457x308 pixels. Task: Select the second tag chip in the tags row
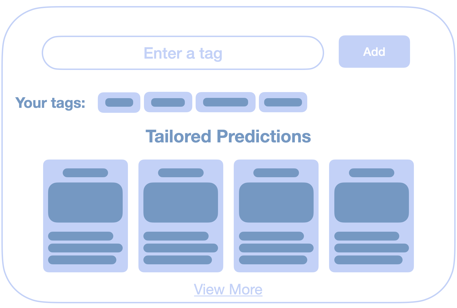click(168, 102)
